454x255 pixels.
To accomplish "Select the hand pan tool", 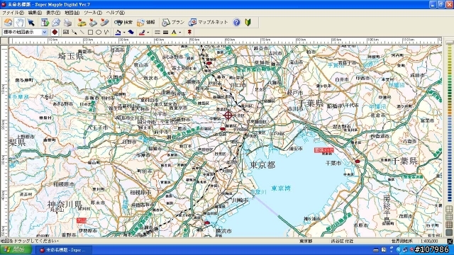I will coord(20,22).
